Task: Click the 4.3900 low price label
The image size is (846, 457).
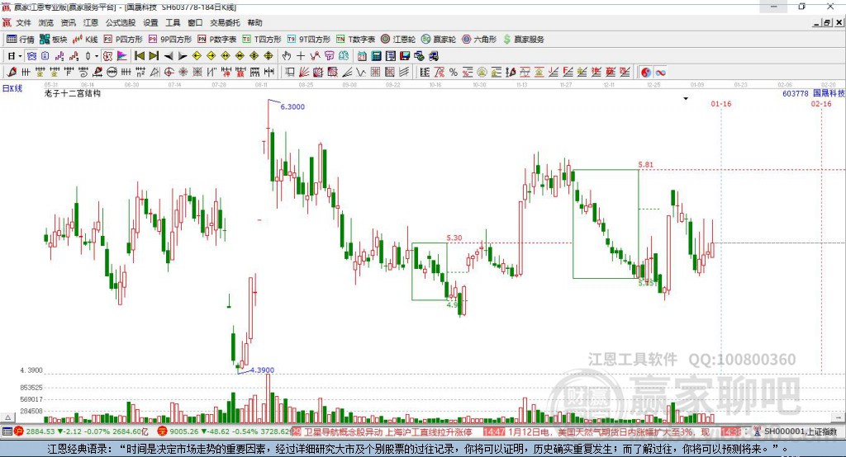Action: coord(262,370)
